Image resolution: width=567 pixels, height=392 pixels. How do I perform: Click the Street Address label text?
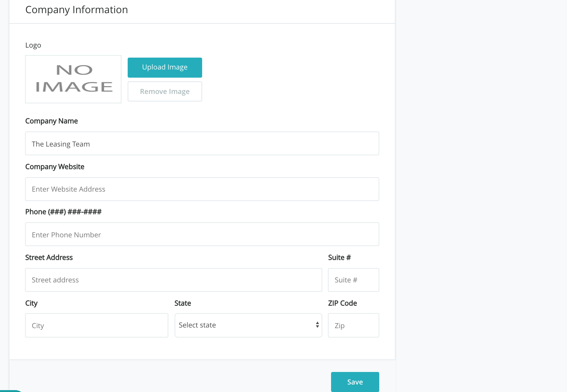49,258
